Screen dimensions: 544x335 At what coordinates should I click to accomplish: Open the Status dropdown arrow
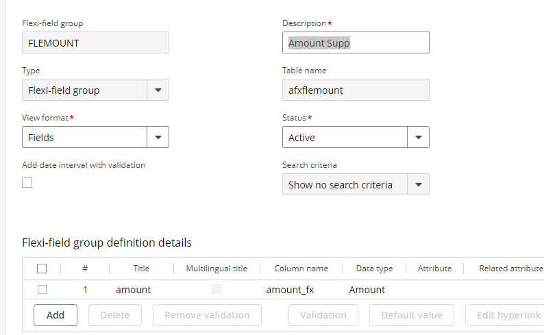coord(419,138)
